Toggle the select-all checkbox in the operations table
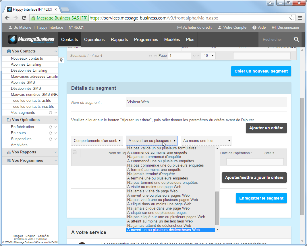Screen dimensions: 307x246 [x=74, y=153]
